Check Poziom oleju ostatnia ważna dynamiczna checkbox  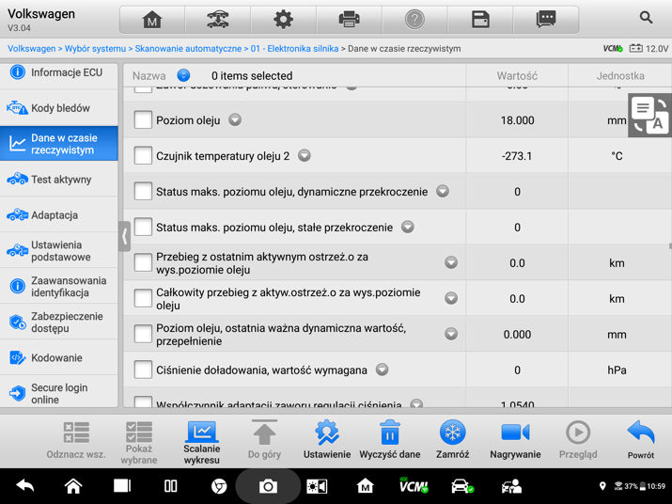point(143,334)
